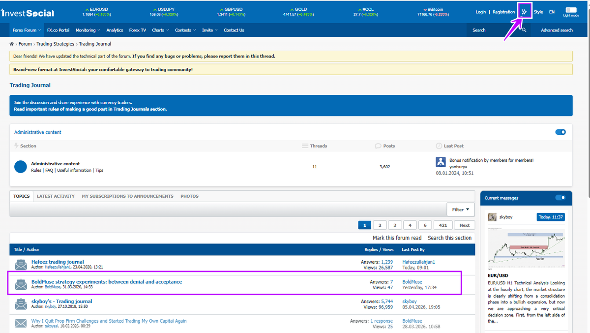Open the Rules link under Administrative content
Viewport: 590px width, 333px height.
click(36, 170)
